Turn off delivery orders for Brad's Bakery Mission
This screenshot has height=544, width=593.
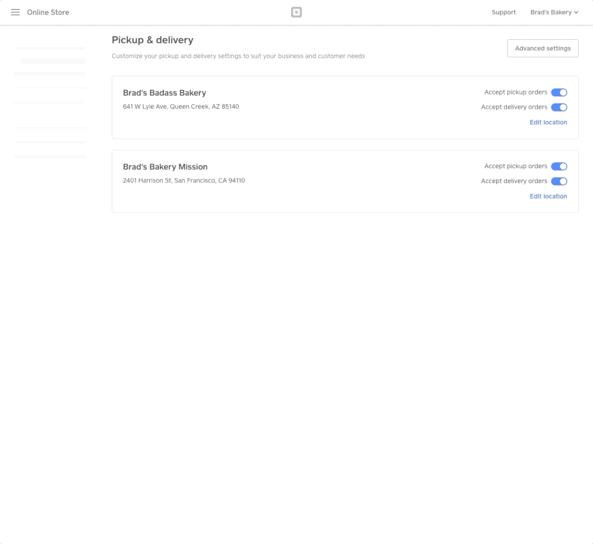click(559, 181)
